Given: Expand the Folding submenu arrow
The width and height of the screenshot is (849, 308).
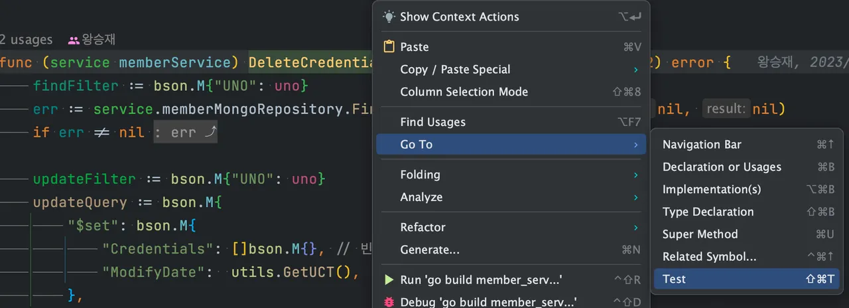Looking at the screenshot, I should tap(635, 175).
